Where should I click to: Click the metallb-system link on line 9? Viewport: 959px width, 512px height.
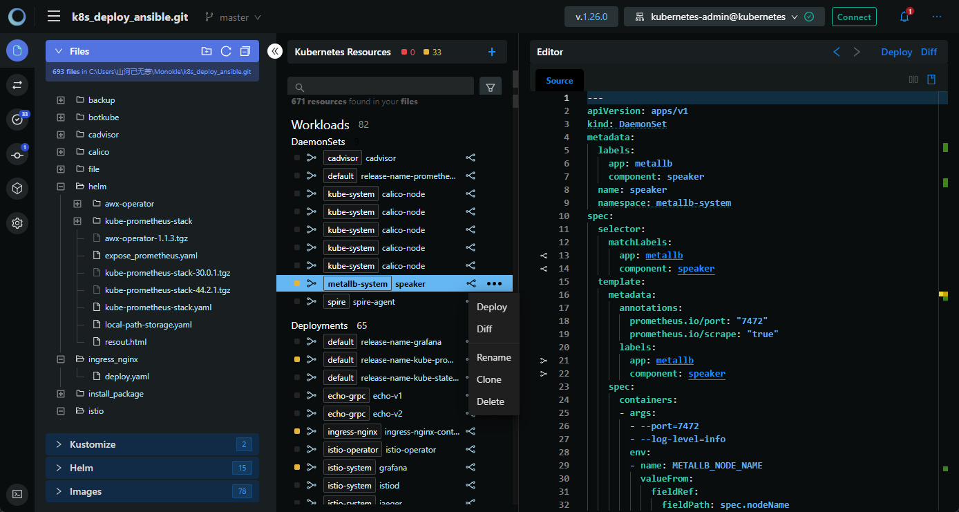(693, 203)
